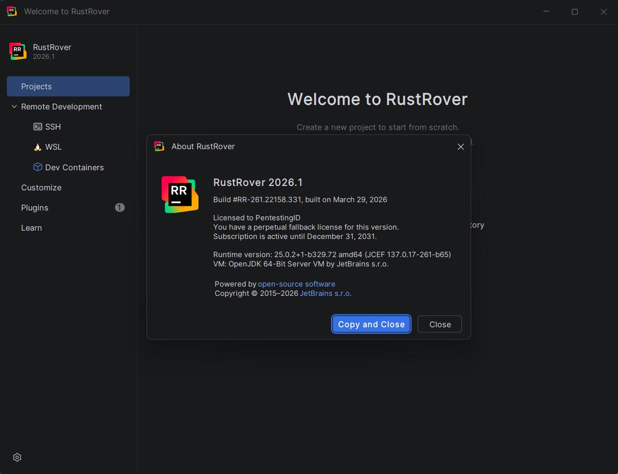Select SSH under Remote Development
Viewport: 618px width, 474px height.
53,127
